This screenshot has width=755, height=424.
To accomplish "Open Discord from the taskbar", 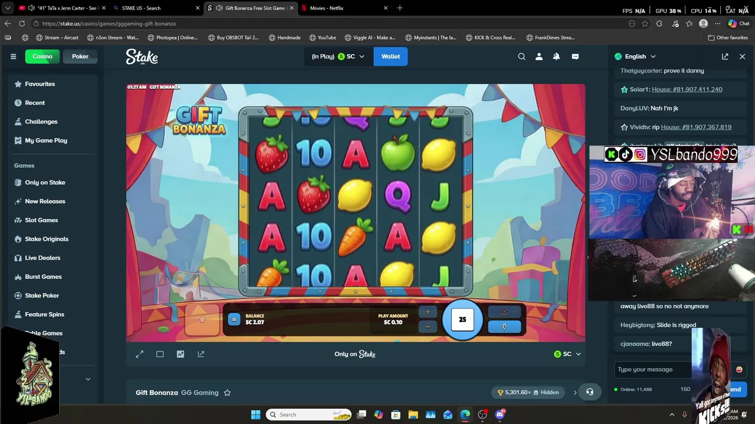I will [x=500, y=415].
